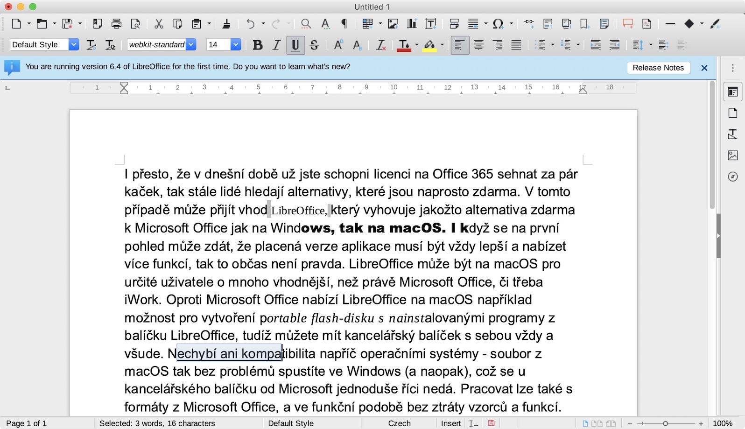
Task: Align text to the right
Action: (x=498, y=45)
